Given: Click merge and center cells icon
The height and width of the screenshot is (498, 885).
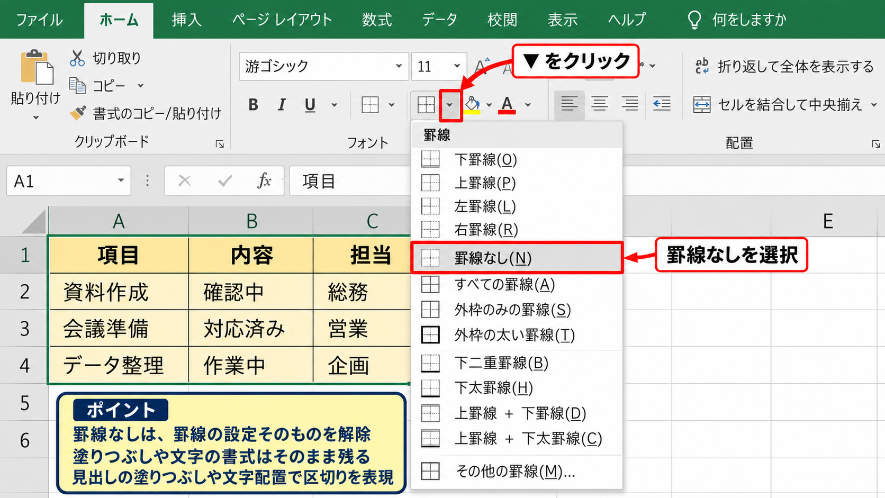Looking at the screenshot, I should pos(702,105).
